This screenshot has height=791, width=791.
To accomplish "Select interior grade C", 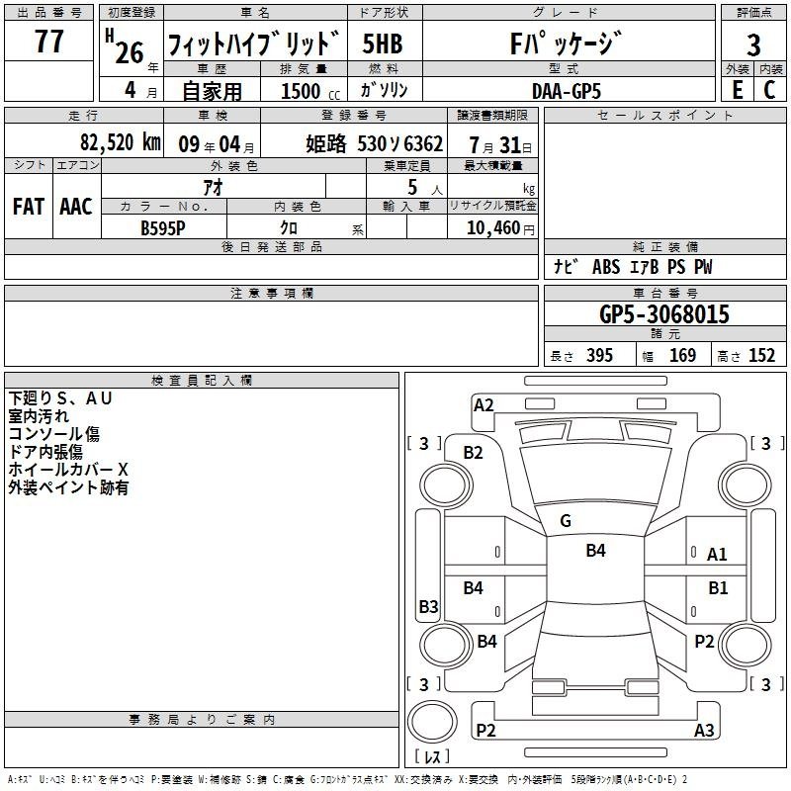I will pos(769,90).
